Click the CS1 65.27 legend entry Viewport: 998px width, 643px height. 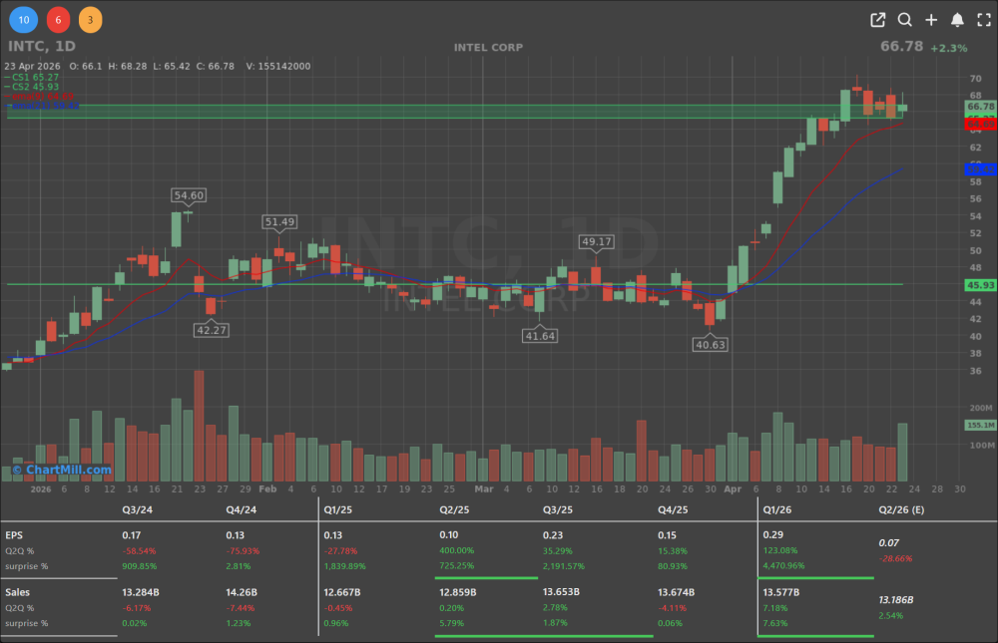[32, 77]
